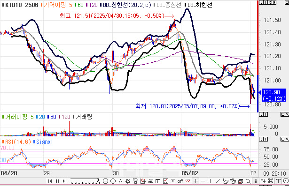Image resolution: width=289 pixels, height=186 pixels.
Task: Click the 'L' button on RSI panel
Action: click(261, 139)
